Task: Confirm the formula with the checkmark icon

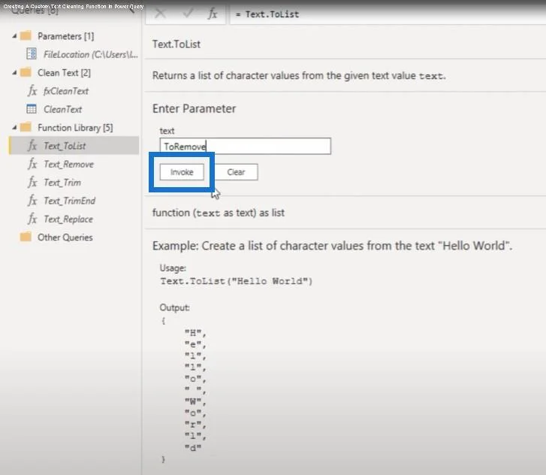Action: (x=189, y=14)
